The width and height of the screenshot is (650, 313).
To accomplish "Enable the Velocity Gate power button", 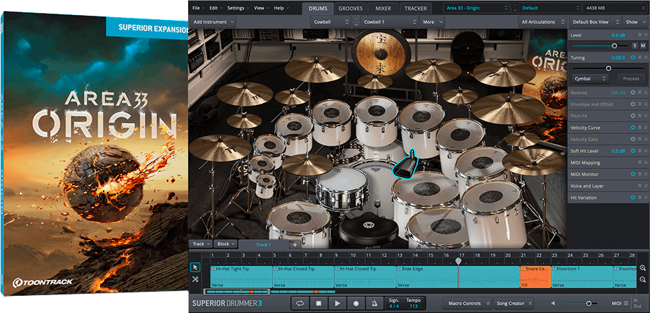I will coord(633,139).
